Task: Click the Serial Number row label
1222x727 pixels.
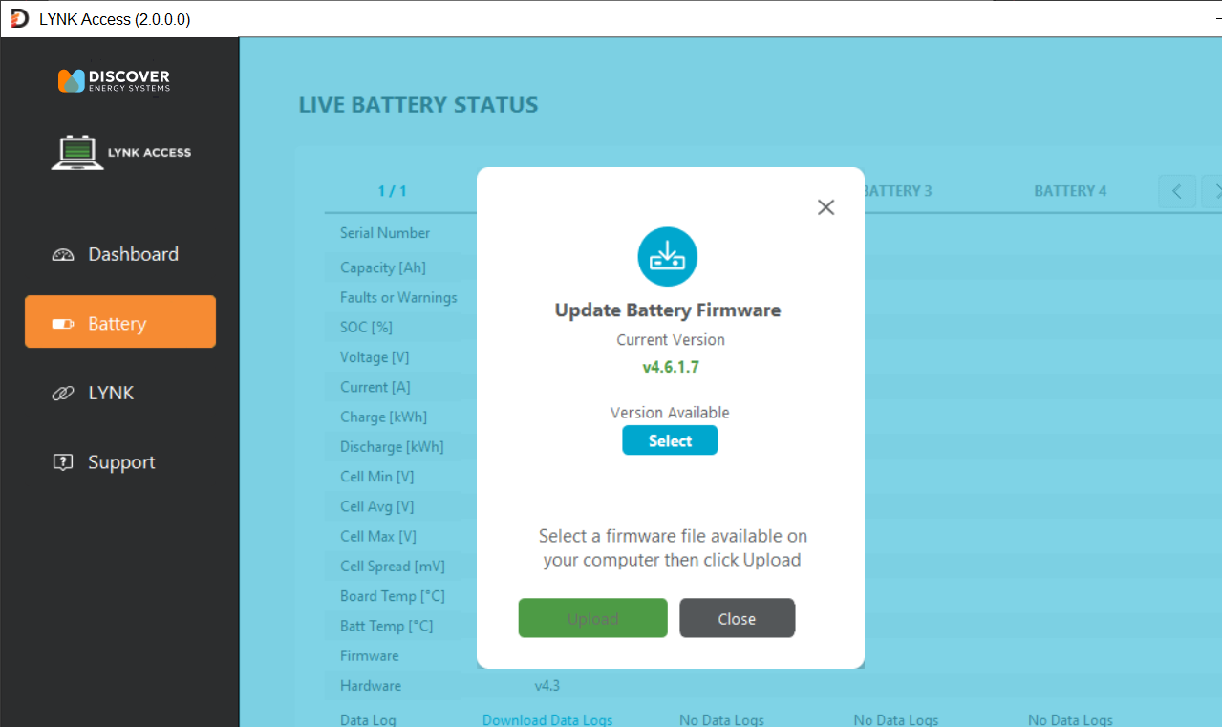Action: [385, 232]
